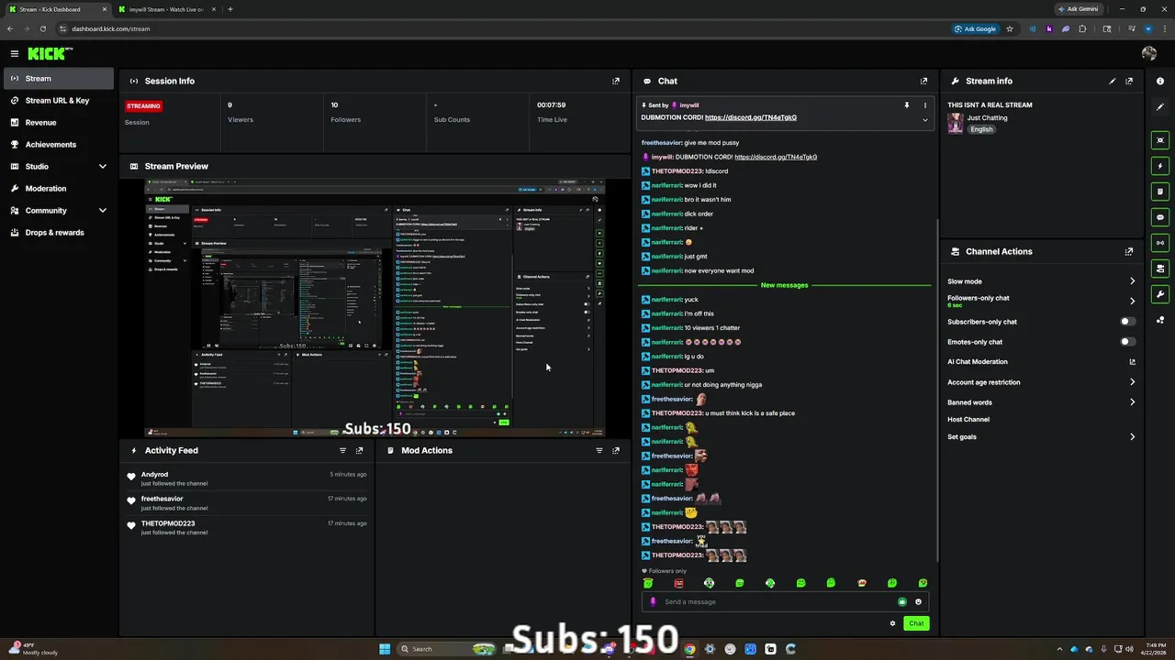Click the weather widget in taskbar

(33, 649)
